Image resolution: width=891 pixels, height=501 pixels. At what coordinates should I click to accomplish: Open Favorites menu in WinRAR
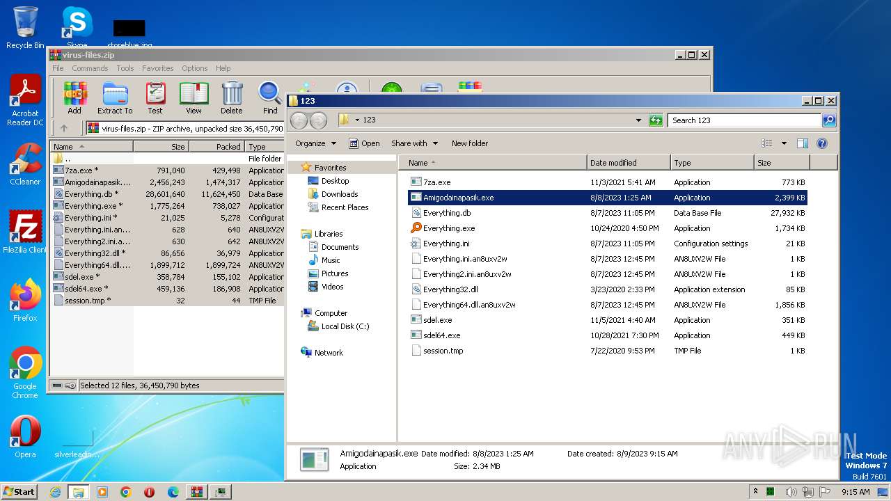pos(158,68)
